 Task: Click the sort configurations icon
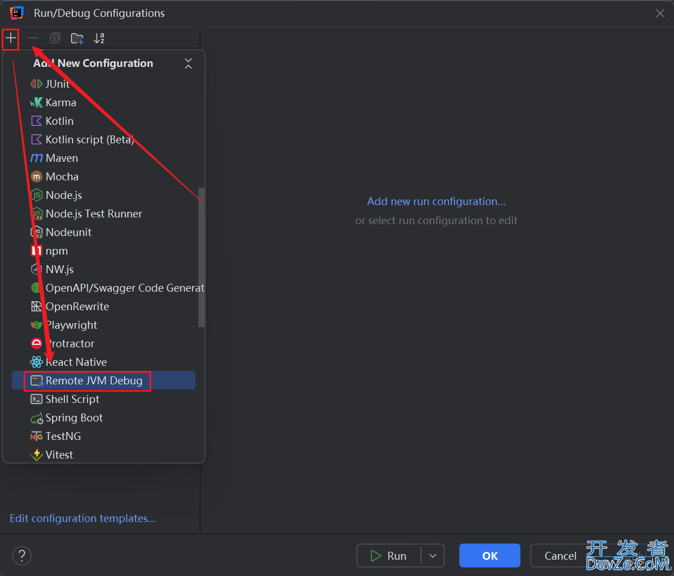click(99, 38)
